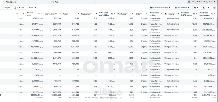The image size is (218, 102).
Task: Sort by CPM arrows icon
Action: [112, 14]
